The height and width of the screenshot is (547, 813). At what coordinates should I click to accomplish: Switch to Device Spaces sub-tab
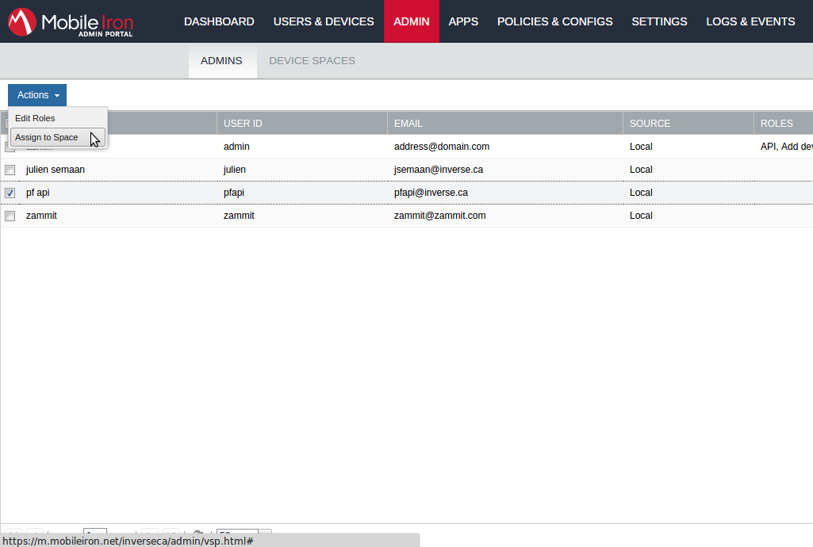[312, 61]
